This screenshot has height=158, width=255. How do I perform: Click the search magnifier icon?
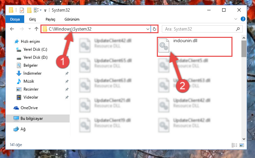[x=238, y=29]
